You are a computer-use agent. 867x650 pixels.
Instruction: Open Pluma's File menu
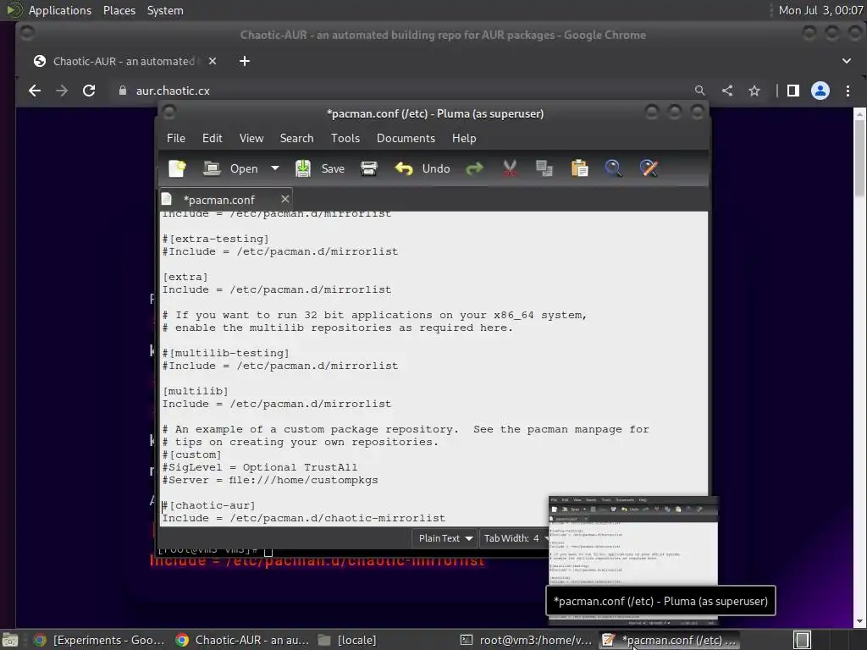click(x=176, y=138)
